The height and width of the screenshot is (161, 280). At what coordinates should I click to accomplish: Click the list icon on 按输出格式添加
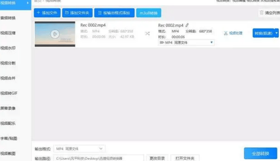[x=100, y=13]
